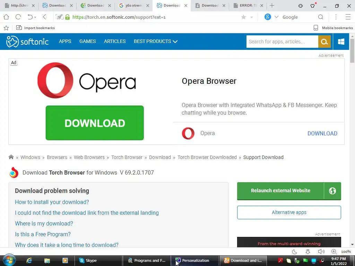Open Mobile bookmarks

point(333,28)
